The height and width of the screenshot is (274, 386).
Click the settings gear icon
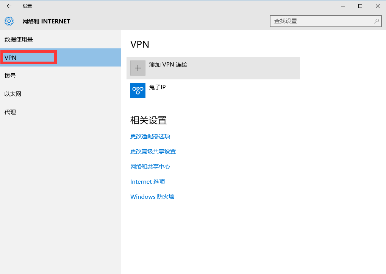click(9, 21)
